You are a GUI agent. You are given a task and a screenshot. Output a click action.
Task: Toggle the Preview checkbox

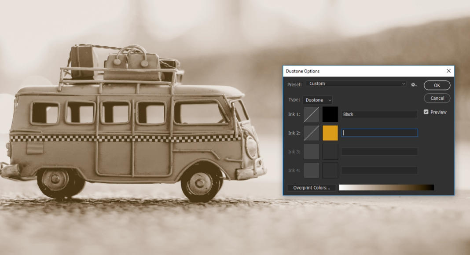pos(426,112)
